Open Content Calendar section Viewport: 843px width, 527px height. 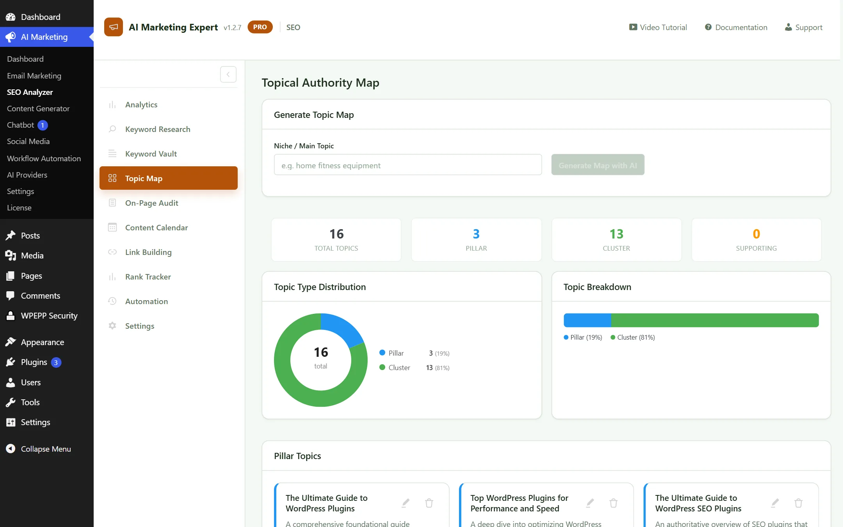169,228
